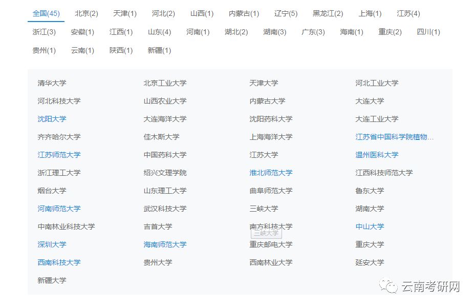Image resolution: width=475 pixels, height=307 pixels.
Task: Open the 陕西(1) tab
Action: tap(121, 50)
